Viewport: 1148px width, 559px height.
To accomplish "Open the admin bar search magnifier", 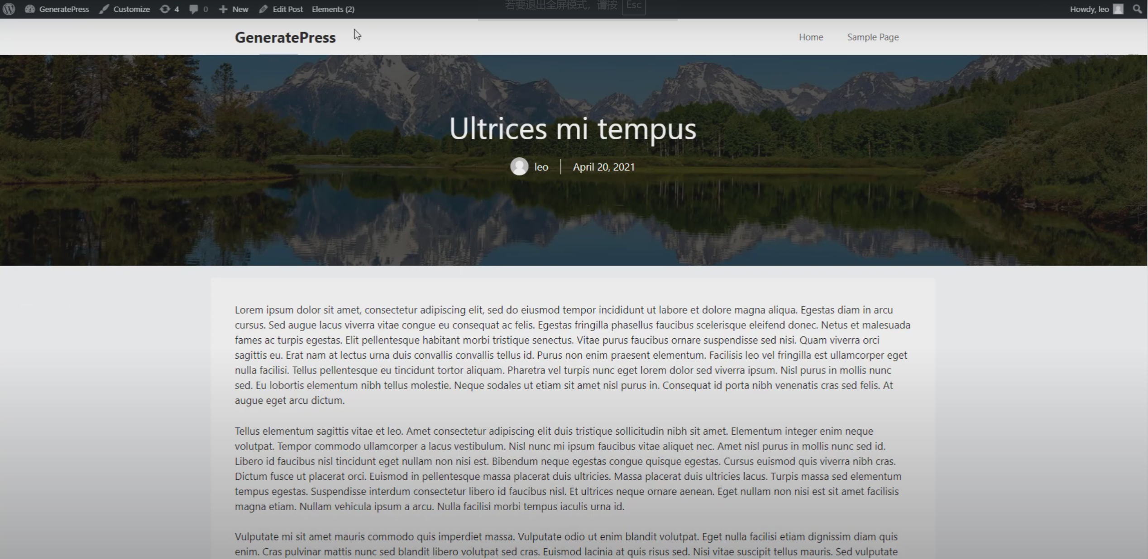I will (x=1137, y=9).
